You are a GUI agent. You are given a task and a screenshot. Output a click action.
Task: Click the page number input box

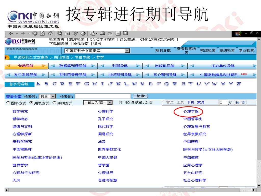coord(223,103)
